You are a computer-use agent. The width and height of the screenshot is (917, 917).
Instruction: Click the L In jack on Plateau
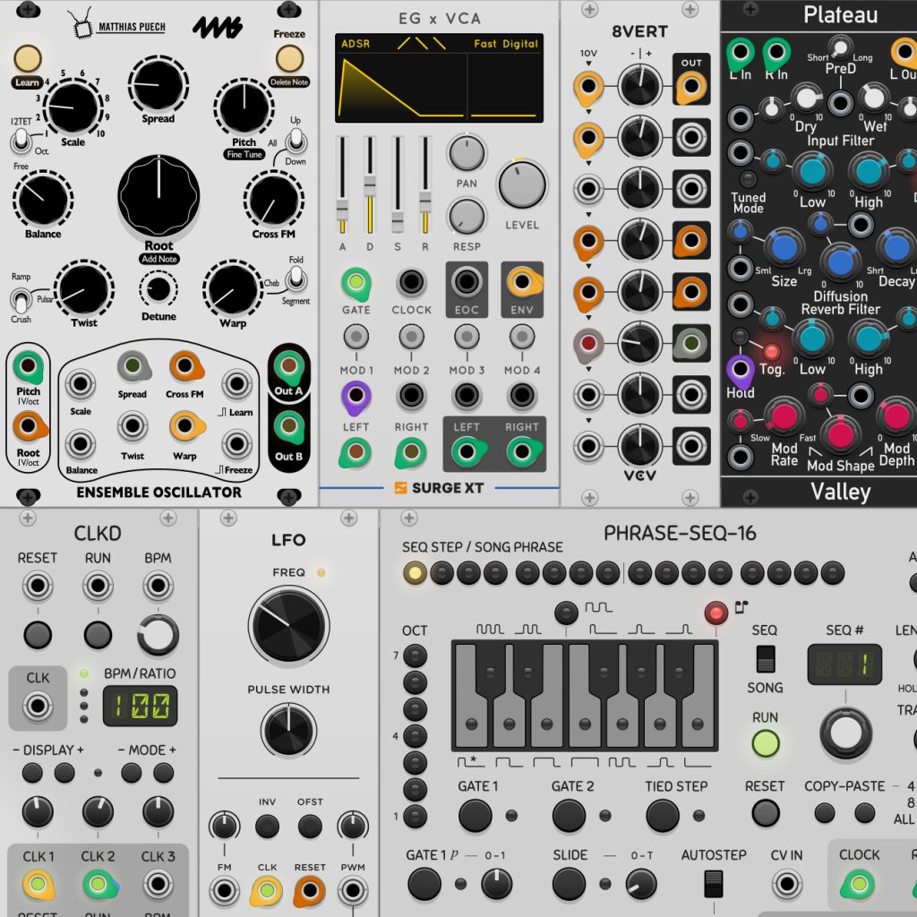click(x=740, y=53)
